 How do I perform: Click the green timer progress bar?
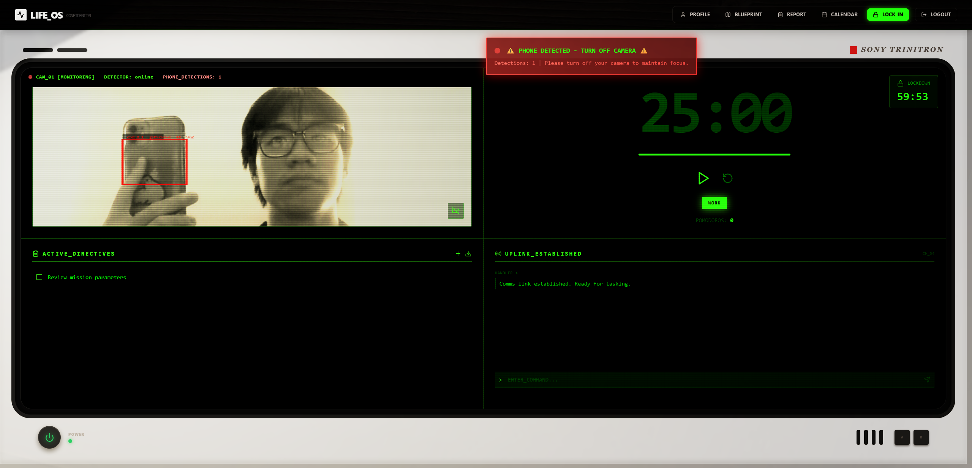click(714, 154)
